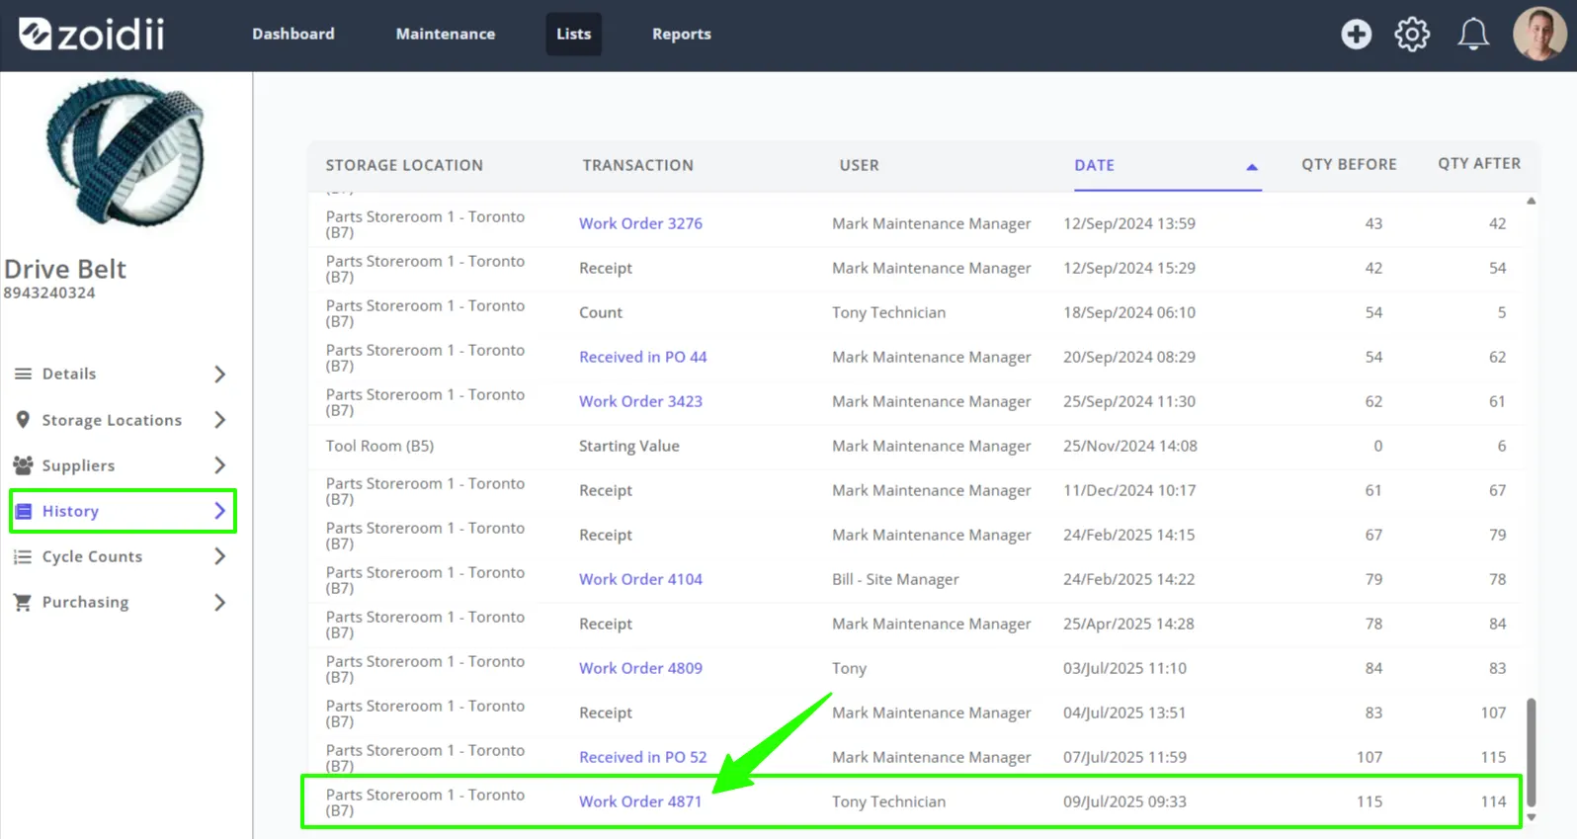Screen dimensions: 1577x839
Task: Click part number 8943240324
Action: (49, 293)
